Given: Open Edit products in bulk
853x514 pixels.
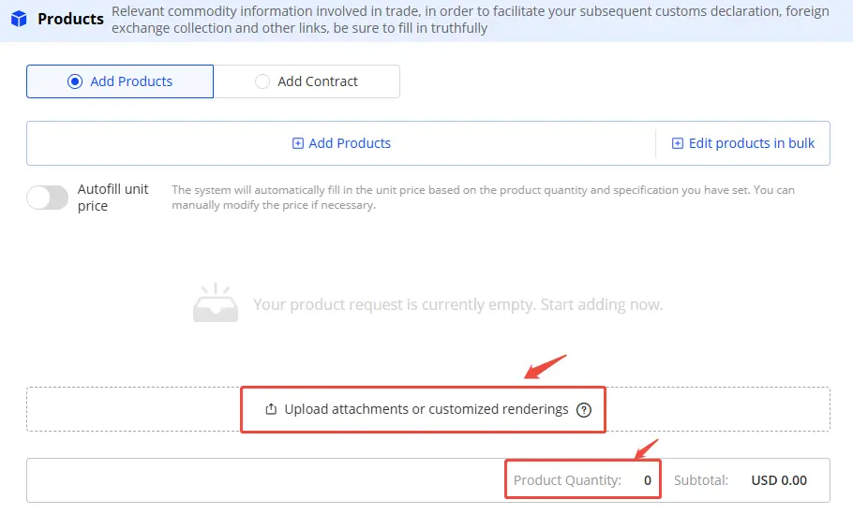Looking at the screenshot, I should (x=752, y=143).
